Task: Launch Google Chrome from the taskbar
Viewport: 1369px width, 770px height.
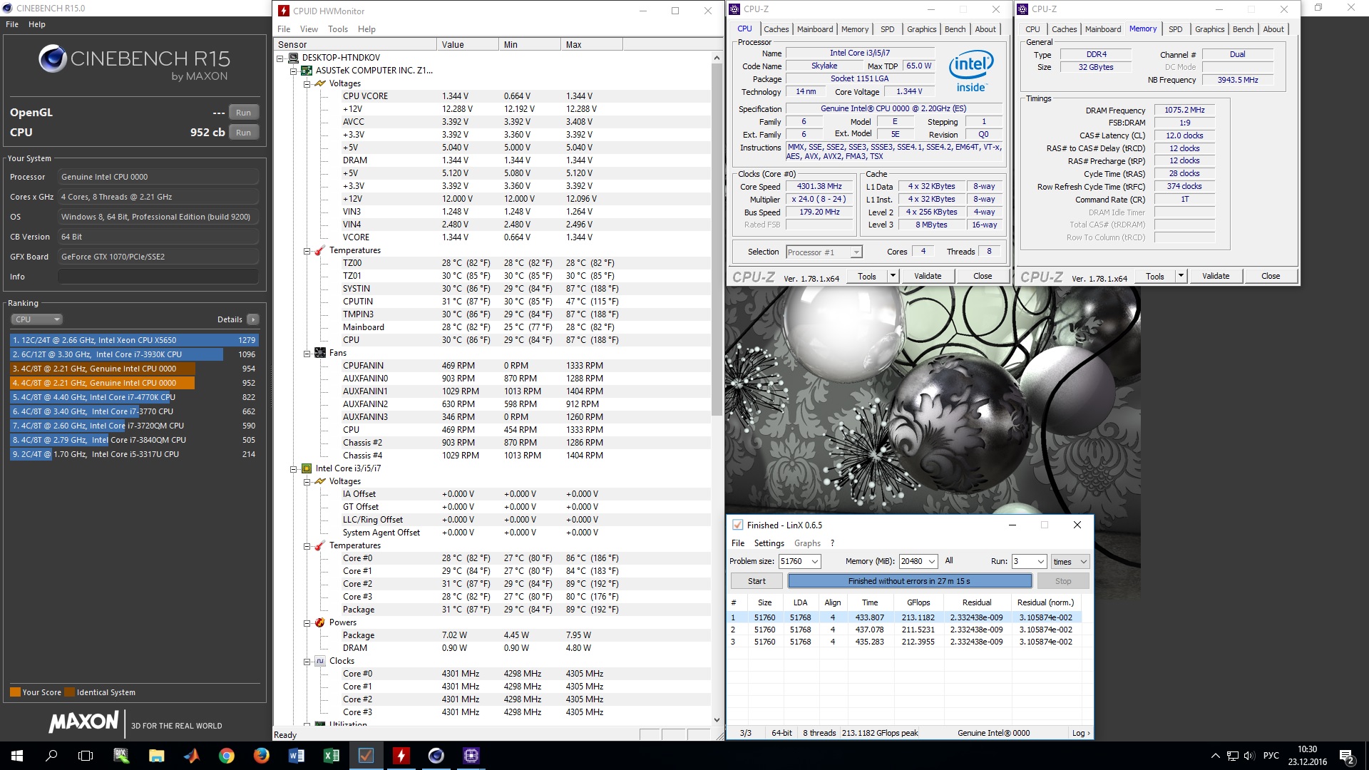Action: (226, 756)
